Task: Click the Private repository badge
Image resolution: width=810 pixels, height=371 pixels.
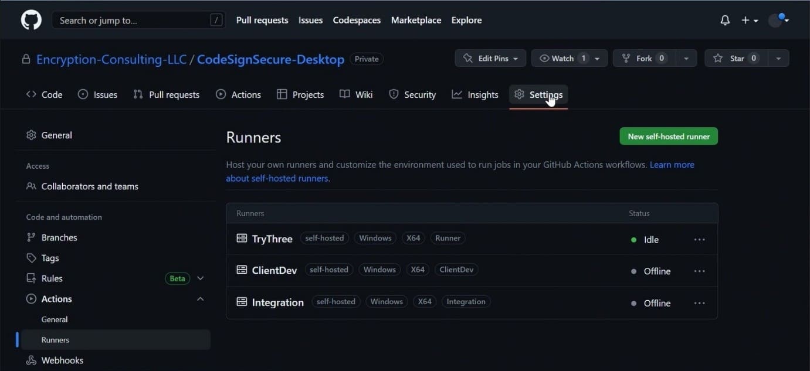Action: click(367, 59)
